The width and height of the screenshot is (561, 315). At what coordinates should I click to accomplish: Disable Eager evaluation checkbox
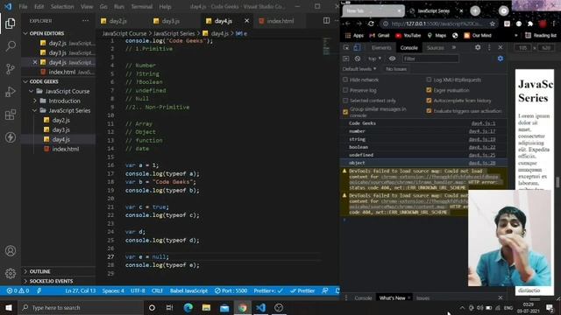pos(429,90)
